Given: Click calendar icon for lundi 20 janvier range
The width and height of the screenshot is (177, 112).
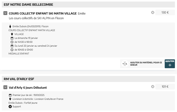Looking at the screenshot, I should pyautogui.click(x=12, y=46).
